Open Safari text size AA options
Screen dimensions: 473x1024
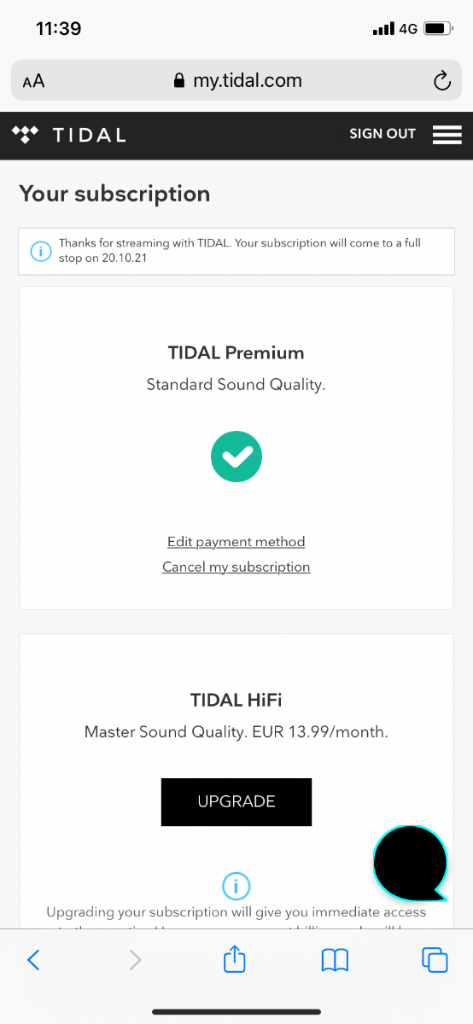[x=33, y=82]
